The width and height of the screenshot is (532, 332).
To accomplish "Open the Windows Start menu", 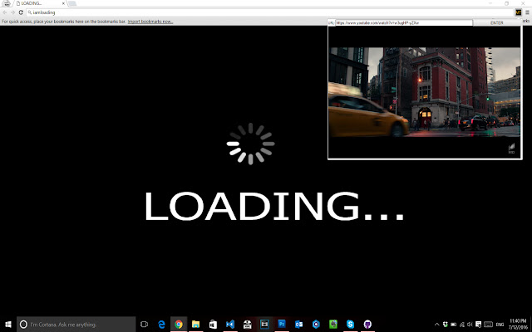I will coord(8,325).
